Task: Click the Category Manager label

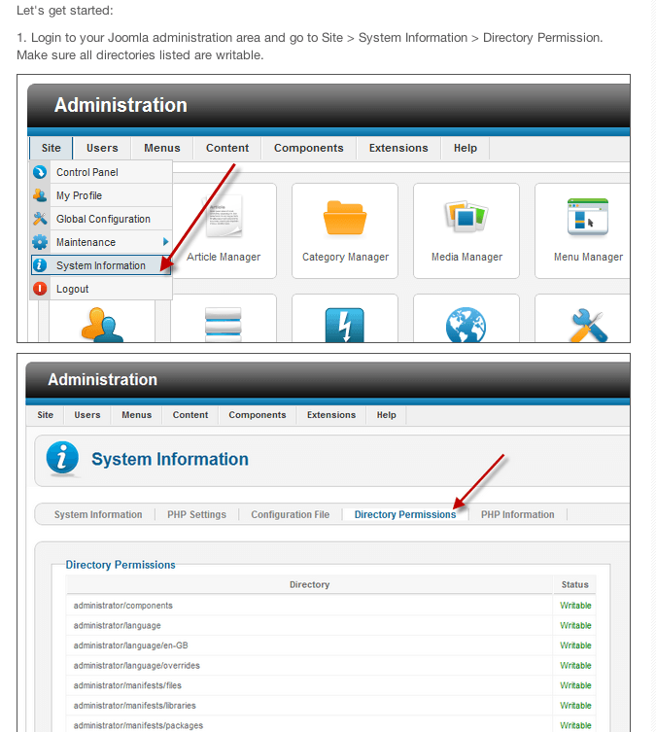Action: 345,257
